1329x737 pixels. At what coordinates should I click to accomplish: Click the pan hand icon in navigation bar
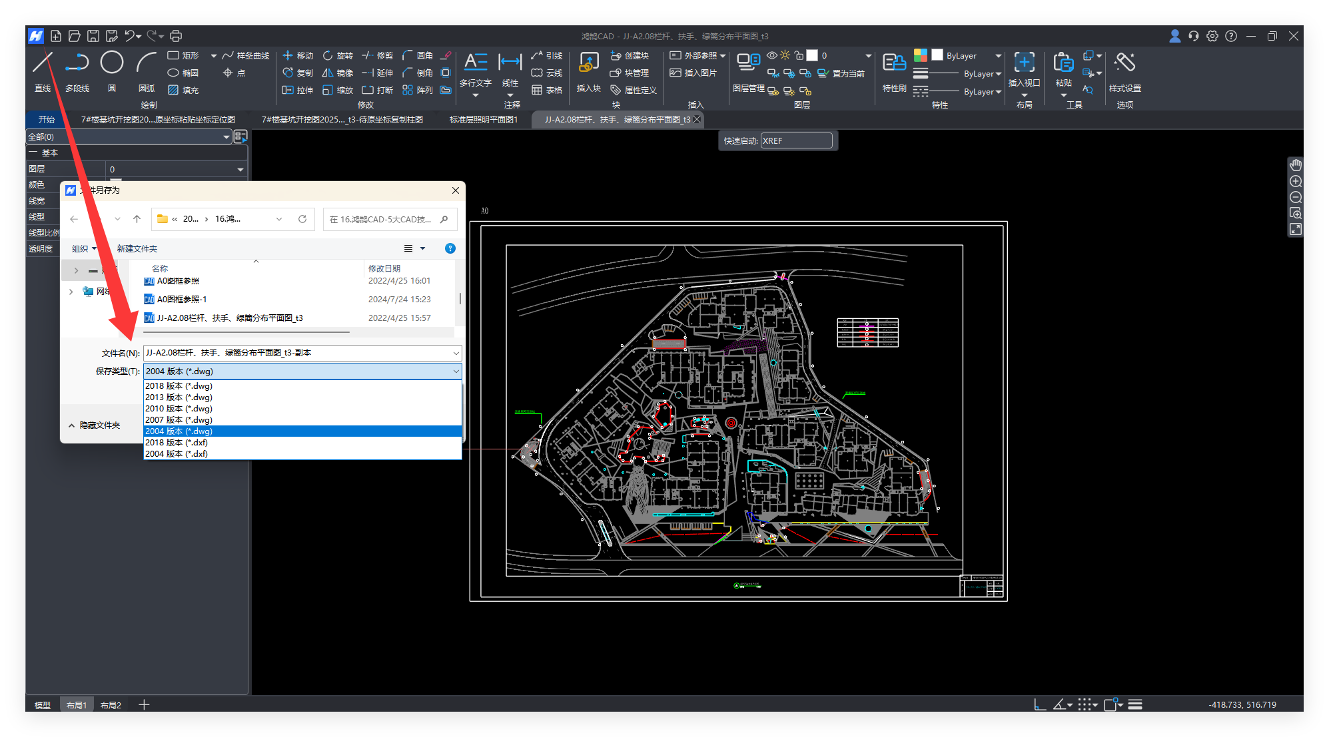click(1295, 165)
